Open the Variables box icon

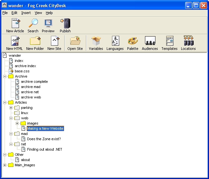(96, 41)
